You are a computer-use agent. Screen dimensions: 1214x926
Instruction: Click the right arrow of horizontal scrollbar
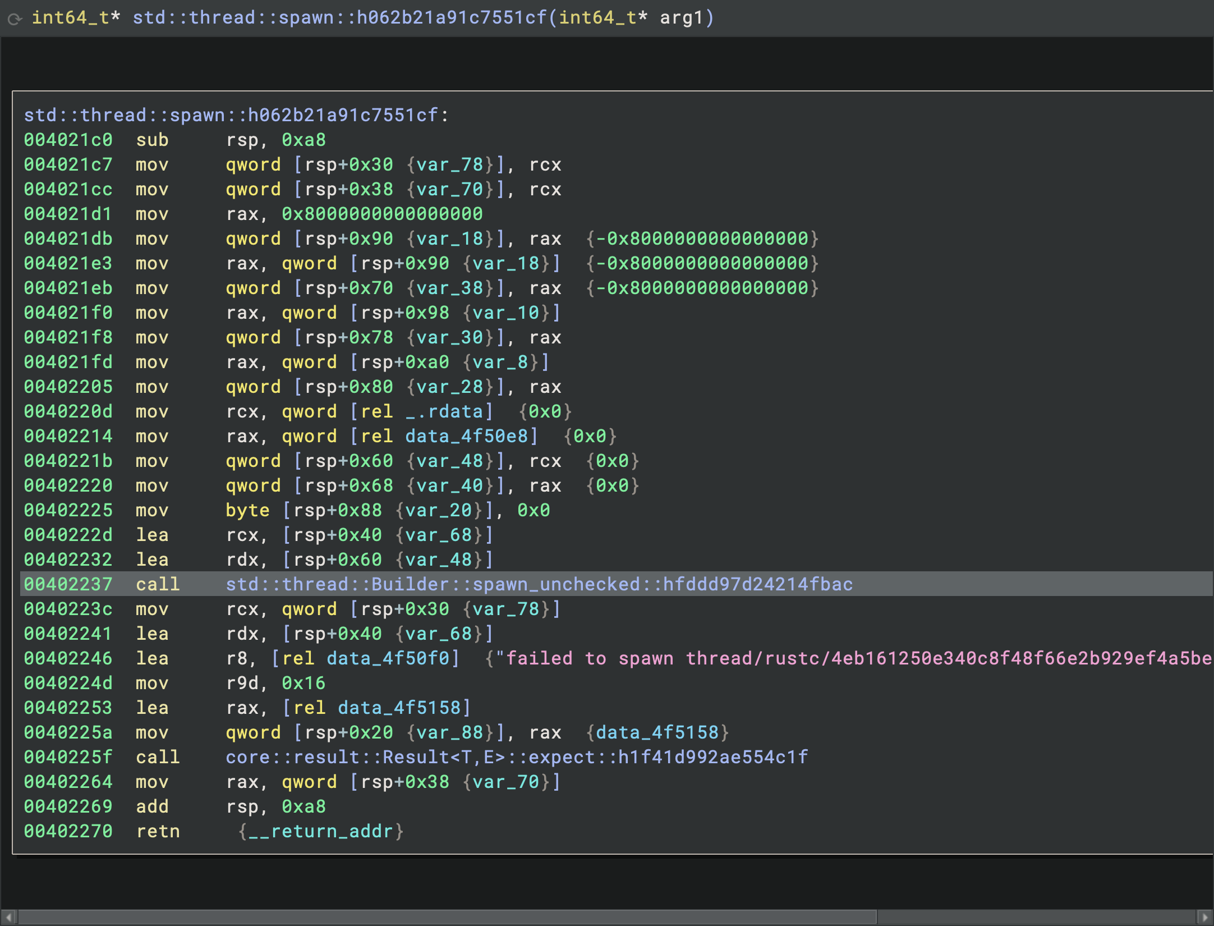pos(1204,918)
